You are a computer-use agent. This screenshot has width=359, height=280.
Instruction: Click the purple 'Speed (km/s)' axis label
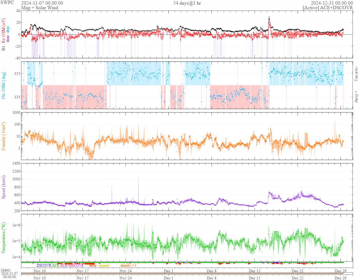click(3, 187)
